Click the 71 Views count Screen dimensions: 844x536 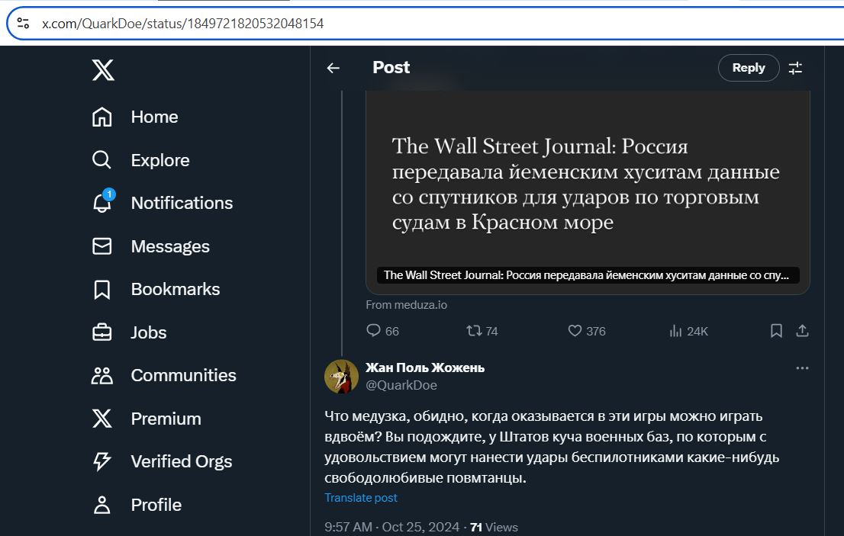pyautogui.click(x=494, y=527)
